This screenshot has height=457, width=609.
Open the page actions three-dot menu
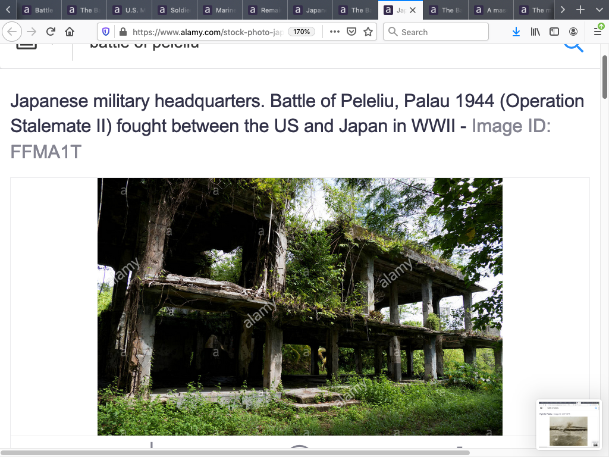[335, 32]
